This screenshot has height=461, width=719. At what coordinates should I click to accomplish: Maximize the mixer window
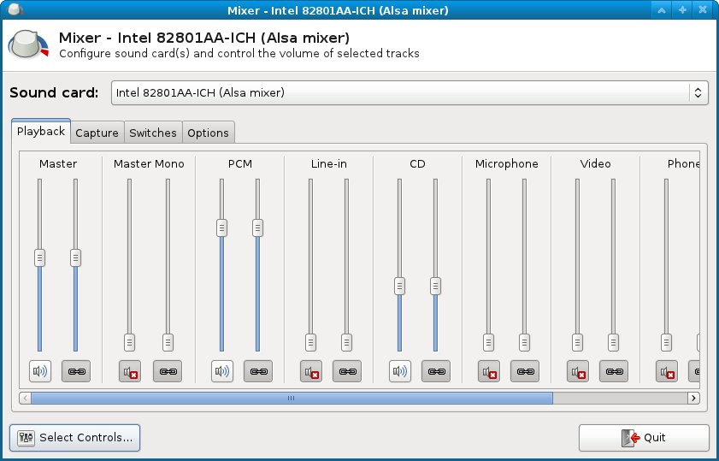(682, 9)
